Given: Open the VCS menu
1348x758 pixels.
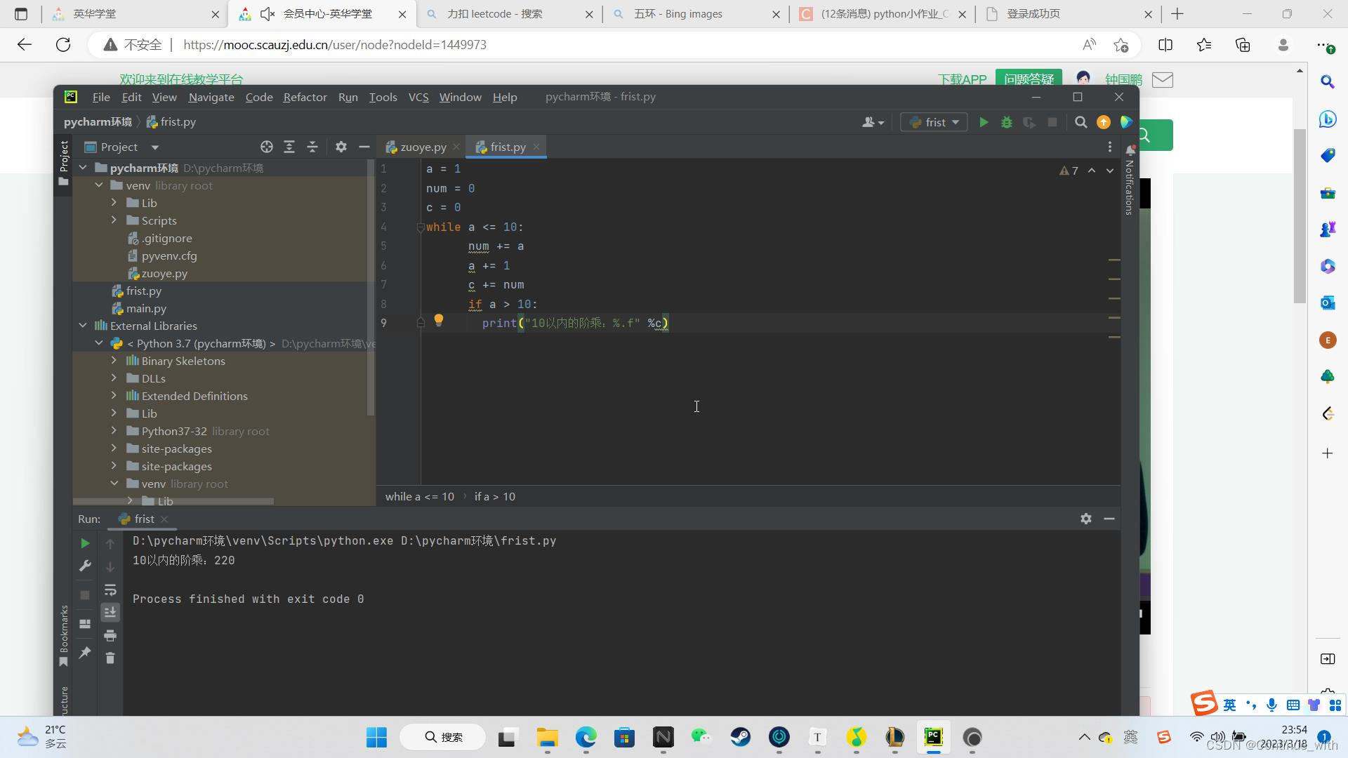Looking at the screenshot, I should [x=418, y=97].
